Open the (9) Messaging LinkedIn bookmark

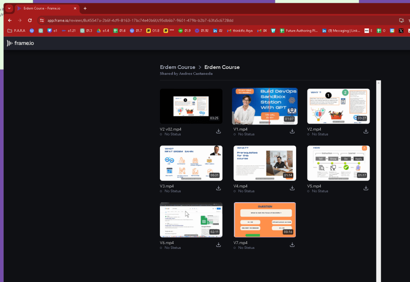point(341,30)
